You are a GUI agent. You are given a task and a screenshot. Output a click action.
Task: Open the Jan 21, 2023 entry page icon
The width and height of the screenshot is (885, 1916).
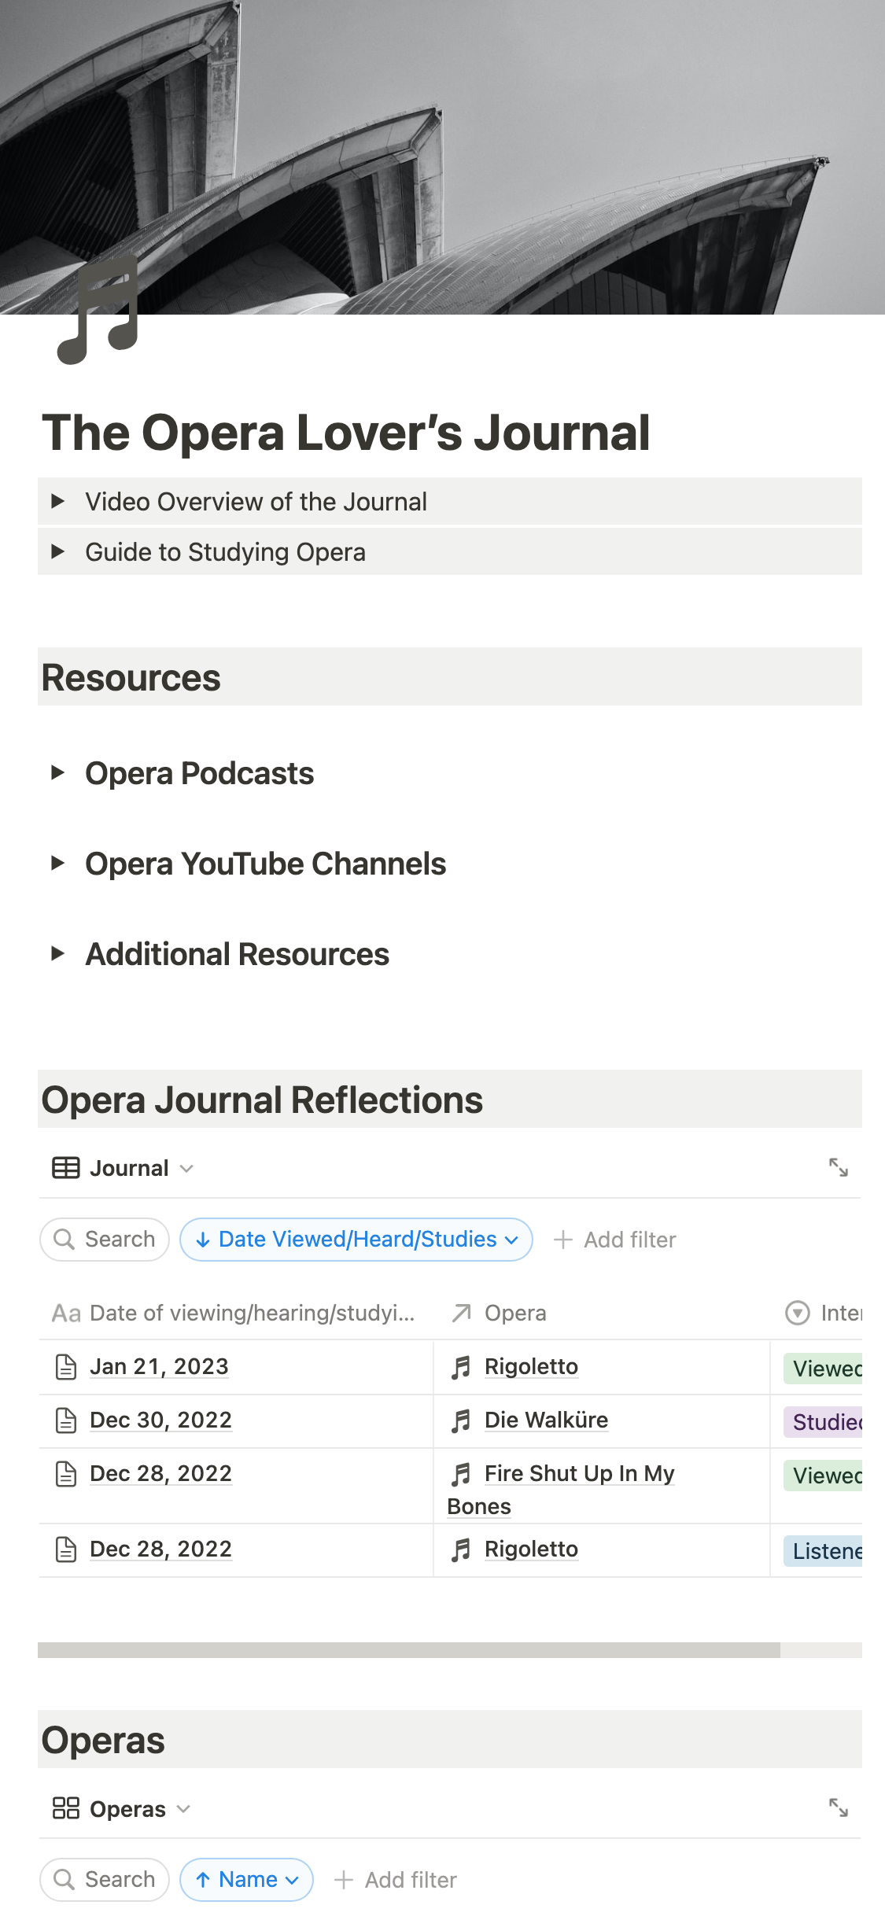click(66, 1367)
